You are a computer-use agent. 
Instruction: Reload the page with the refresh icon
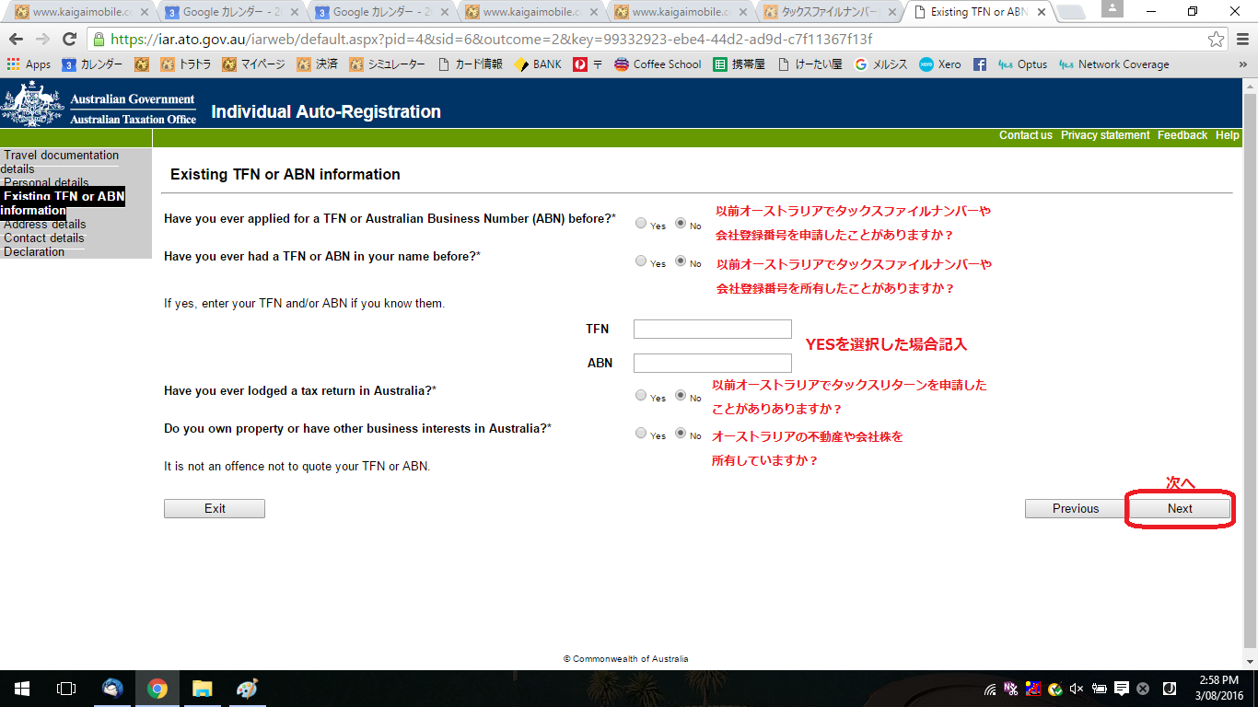pyautogui.click(x=69, y=40)
